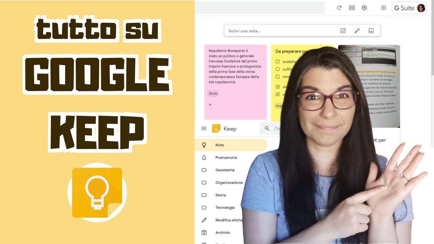Select 'Note' in the sidebar
434x244 pixels.
pyautogui.click(x=231, y=145)
